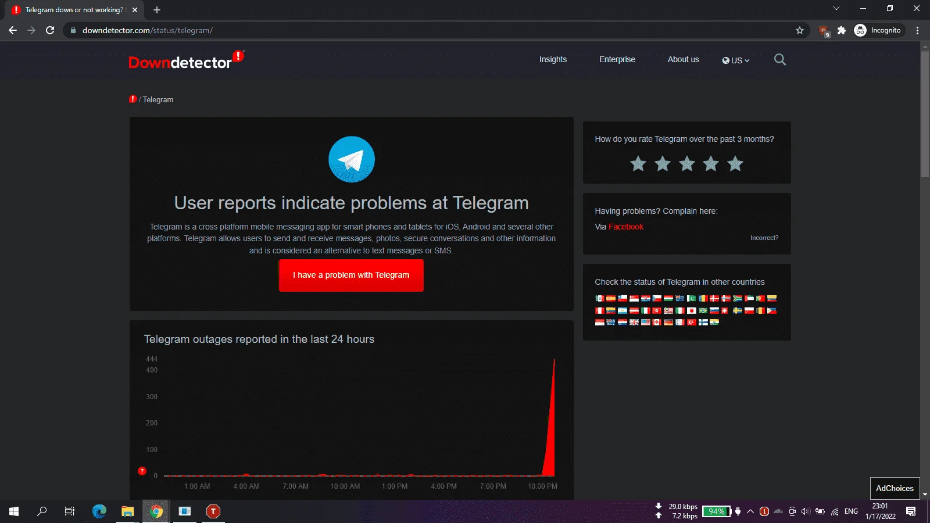Open the volume control in tray
Screen dimensions: 930x523
[x=806, y=511]
